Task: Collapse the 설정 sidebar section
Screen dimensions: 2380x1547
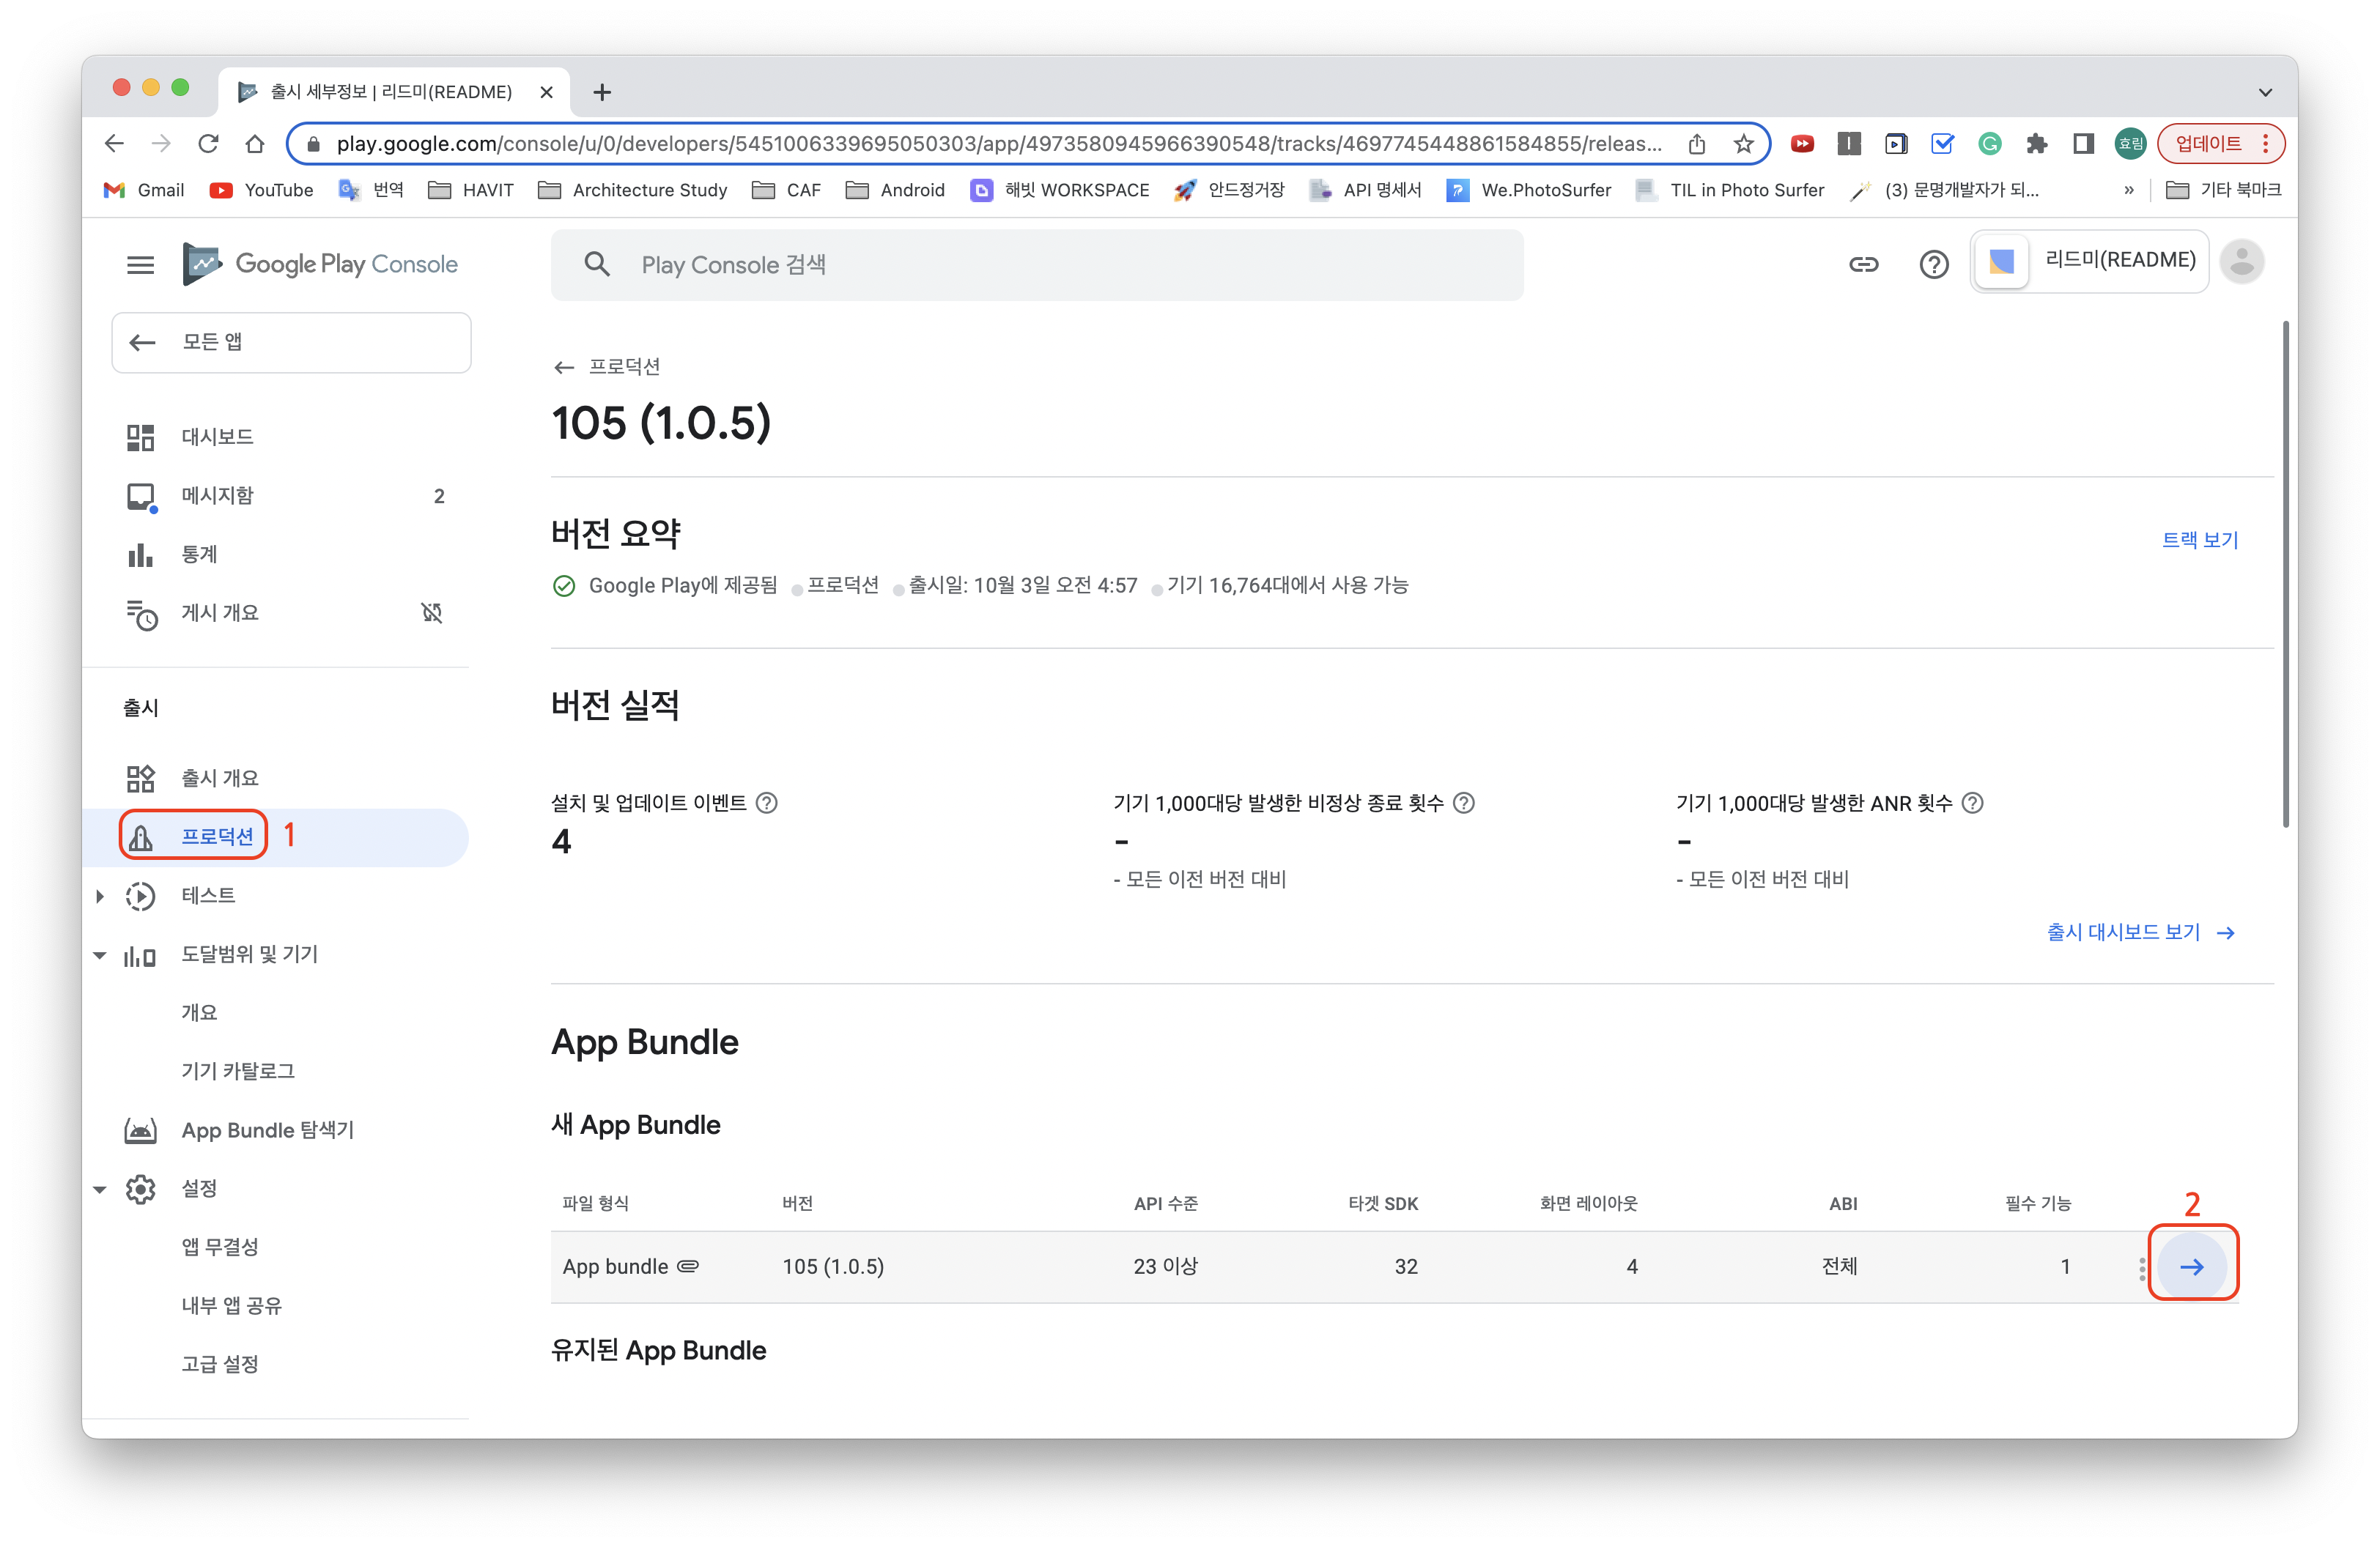Action: coord(100,1188)
